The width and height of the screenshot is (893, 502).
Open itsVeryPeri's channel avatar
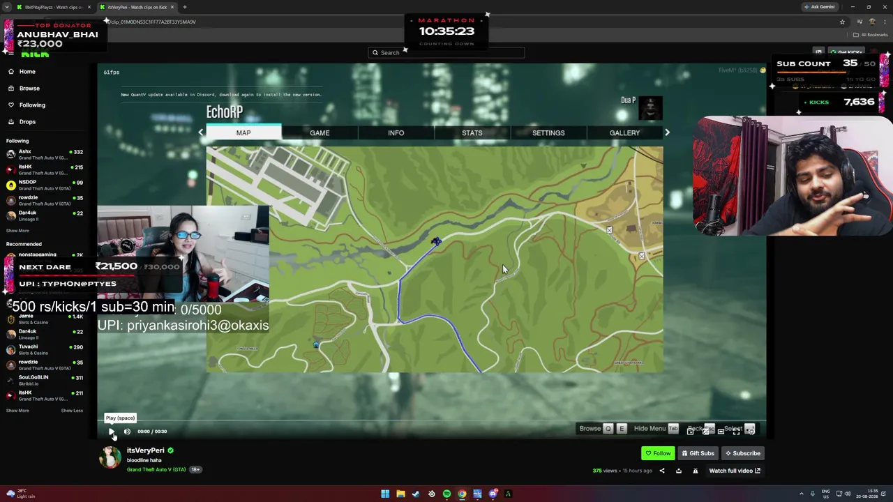coord(110,457)
